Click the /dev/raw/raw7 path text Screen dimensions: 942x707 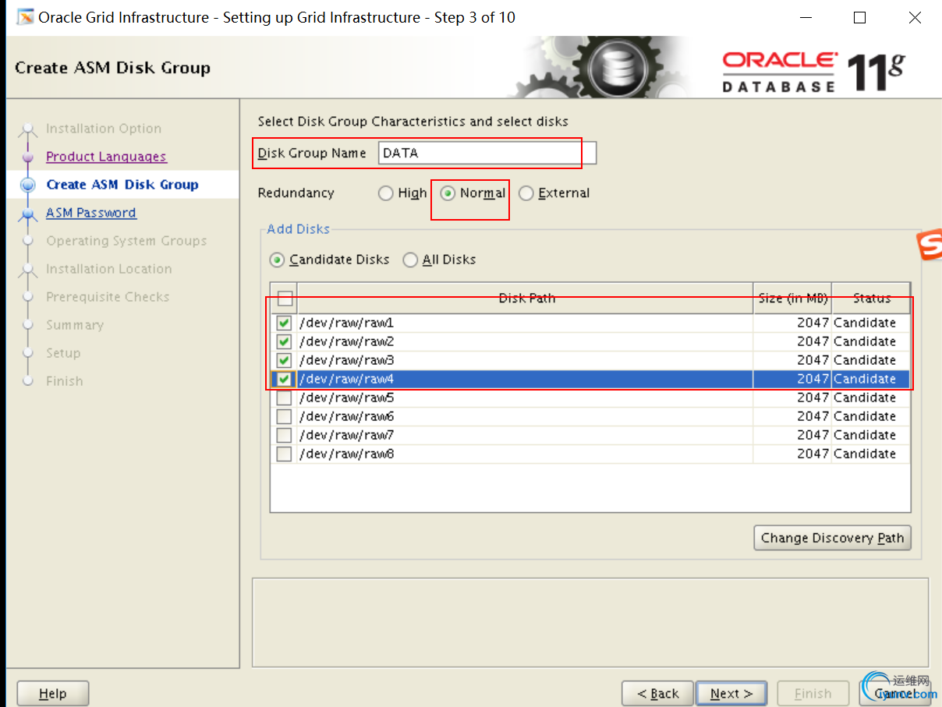(346, 435)
